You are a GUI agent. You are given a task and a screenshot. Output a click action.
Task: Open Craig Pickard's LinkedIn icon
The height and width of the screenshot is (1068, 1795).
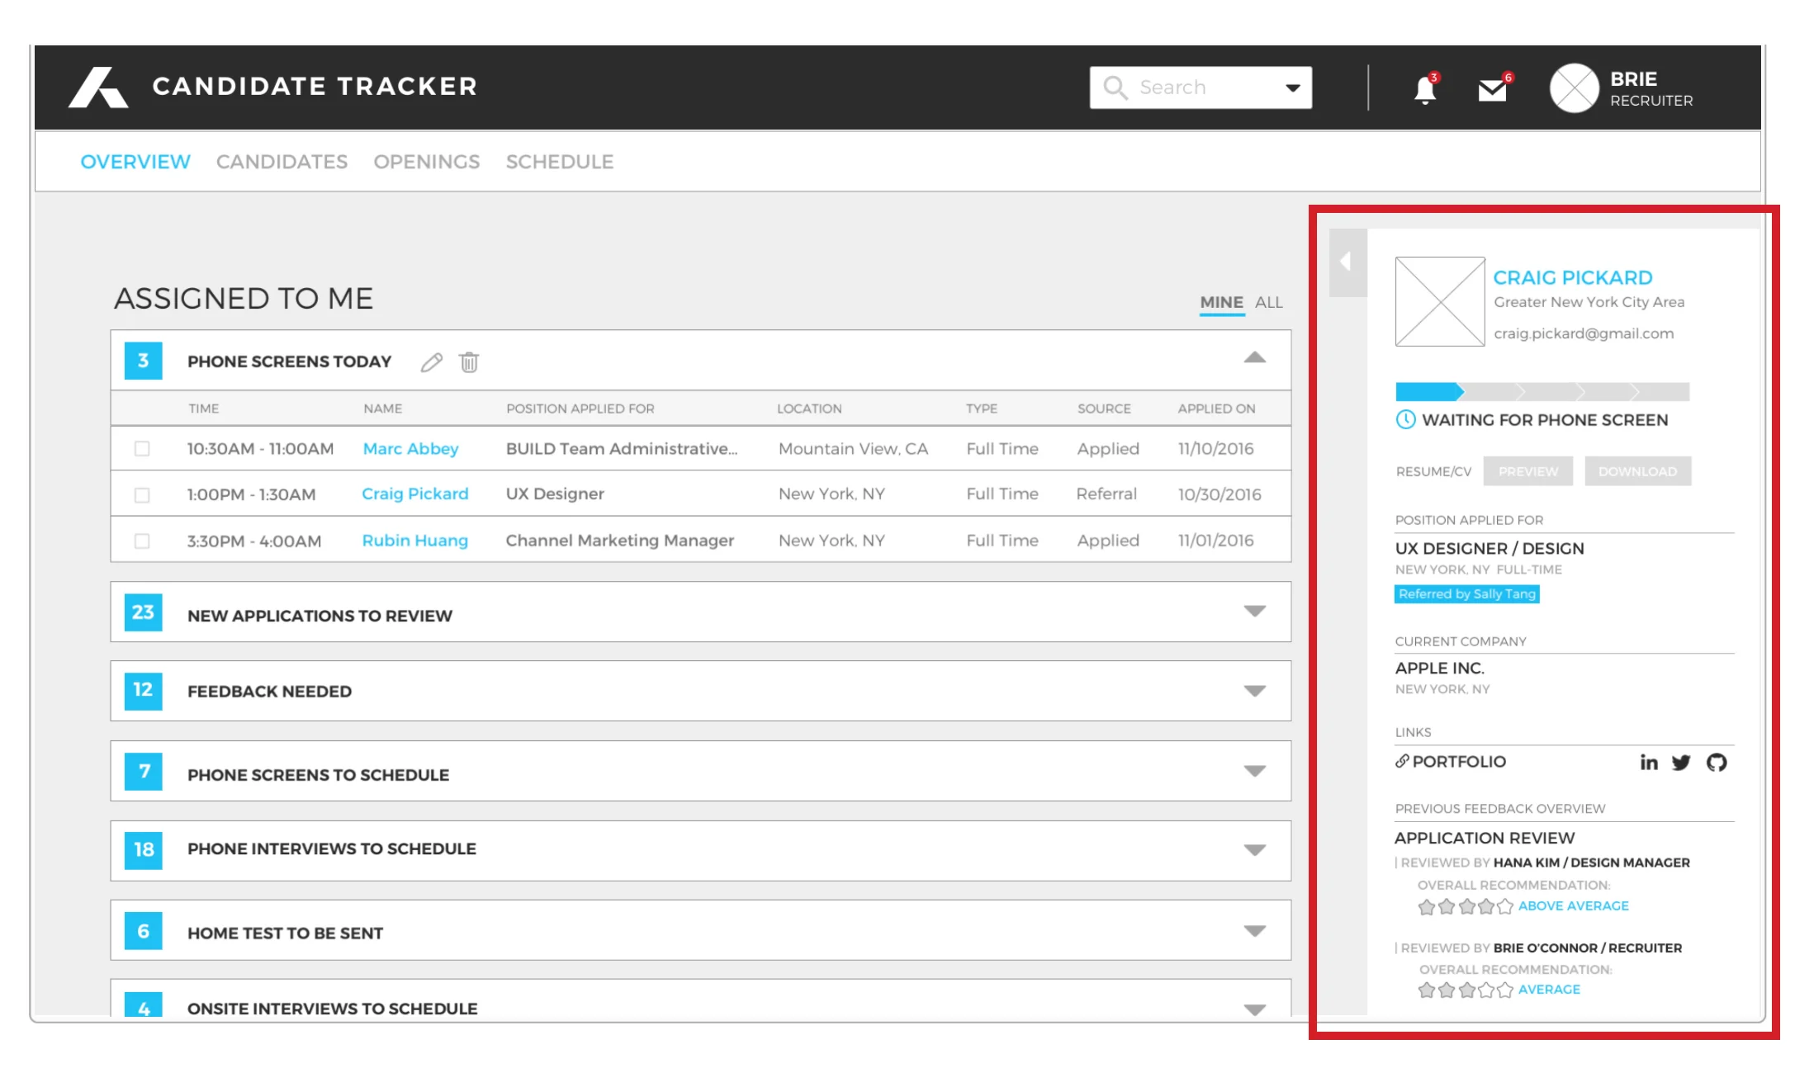point(1648,763)
